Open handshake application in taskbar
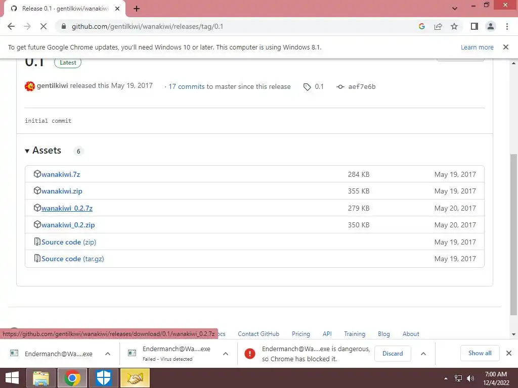This screenshot has width=518, height=388. pos(135,378)
